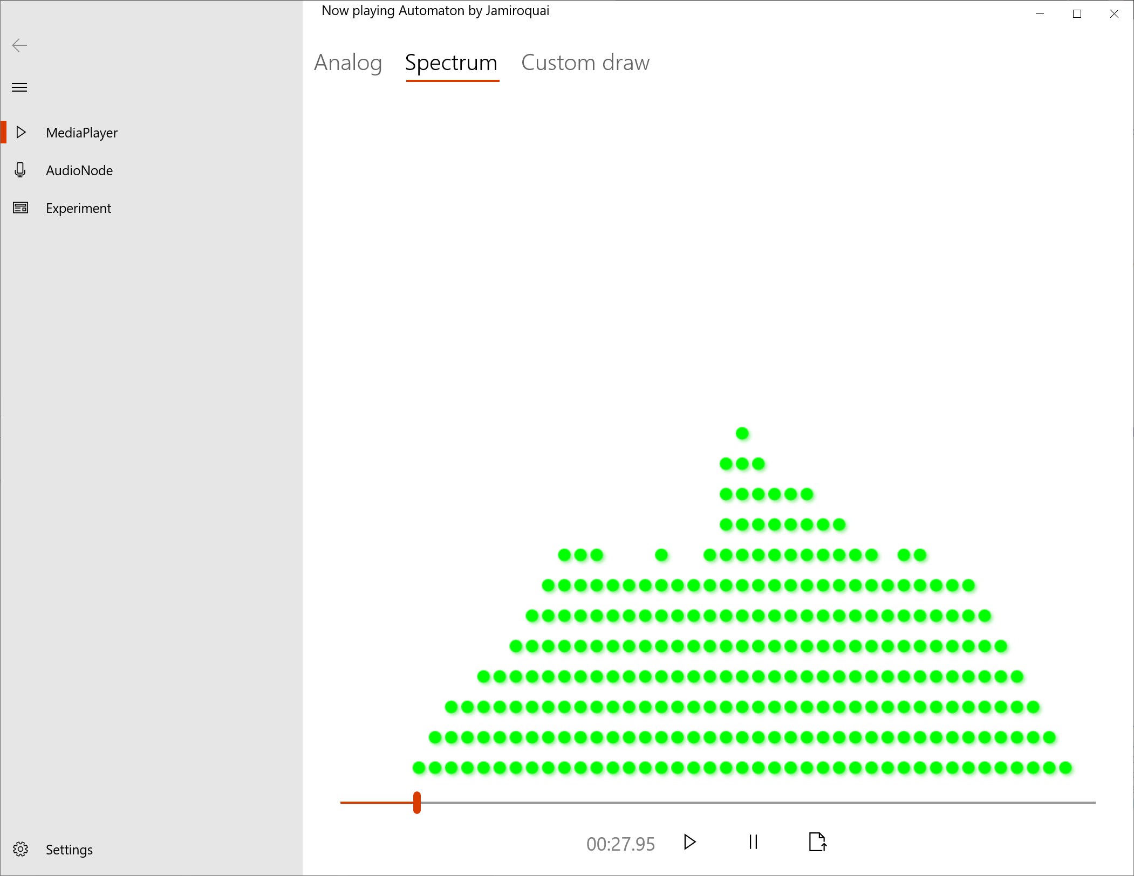
Task: Click the top dot of spectrum peak
Action: coord(742,433)
